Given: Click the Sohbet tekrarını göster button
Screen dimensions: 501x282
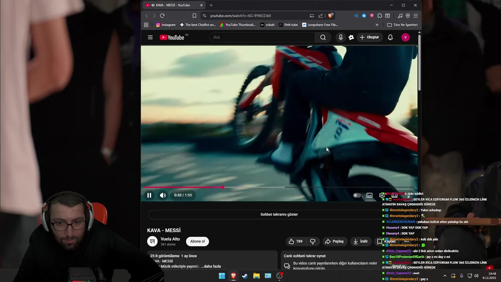Looking at the screenshot, I should pos(279,214).
